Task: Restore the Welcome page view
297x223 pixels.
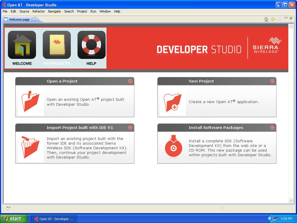Action: coord(291,18)
